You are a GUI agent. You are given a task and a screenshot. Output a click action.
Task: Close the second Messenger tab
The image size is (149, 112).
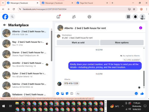click(x=72, y=3)
